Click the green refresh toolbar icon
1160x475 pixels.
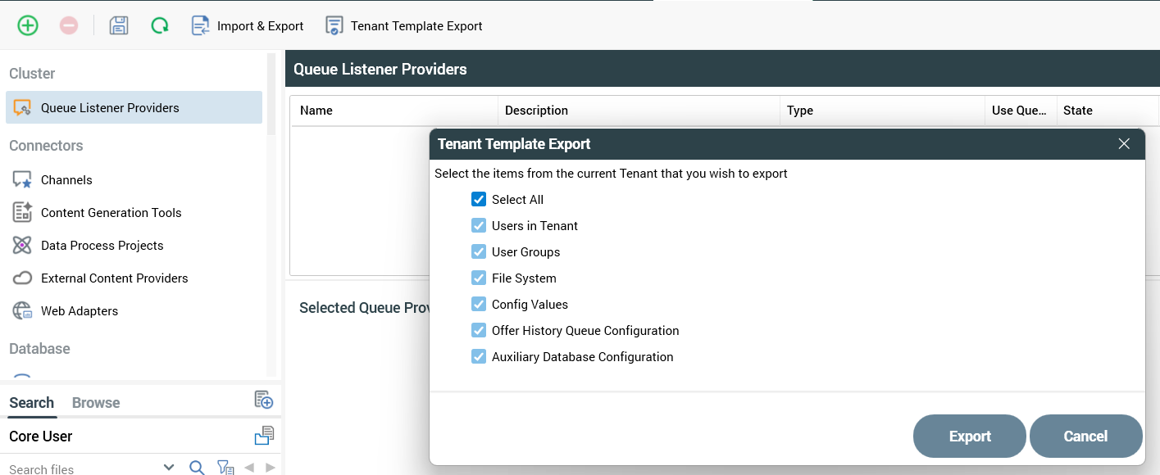click(160, 25)
